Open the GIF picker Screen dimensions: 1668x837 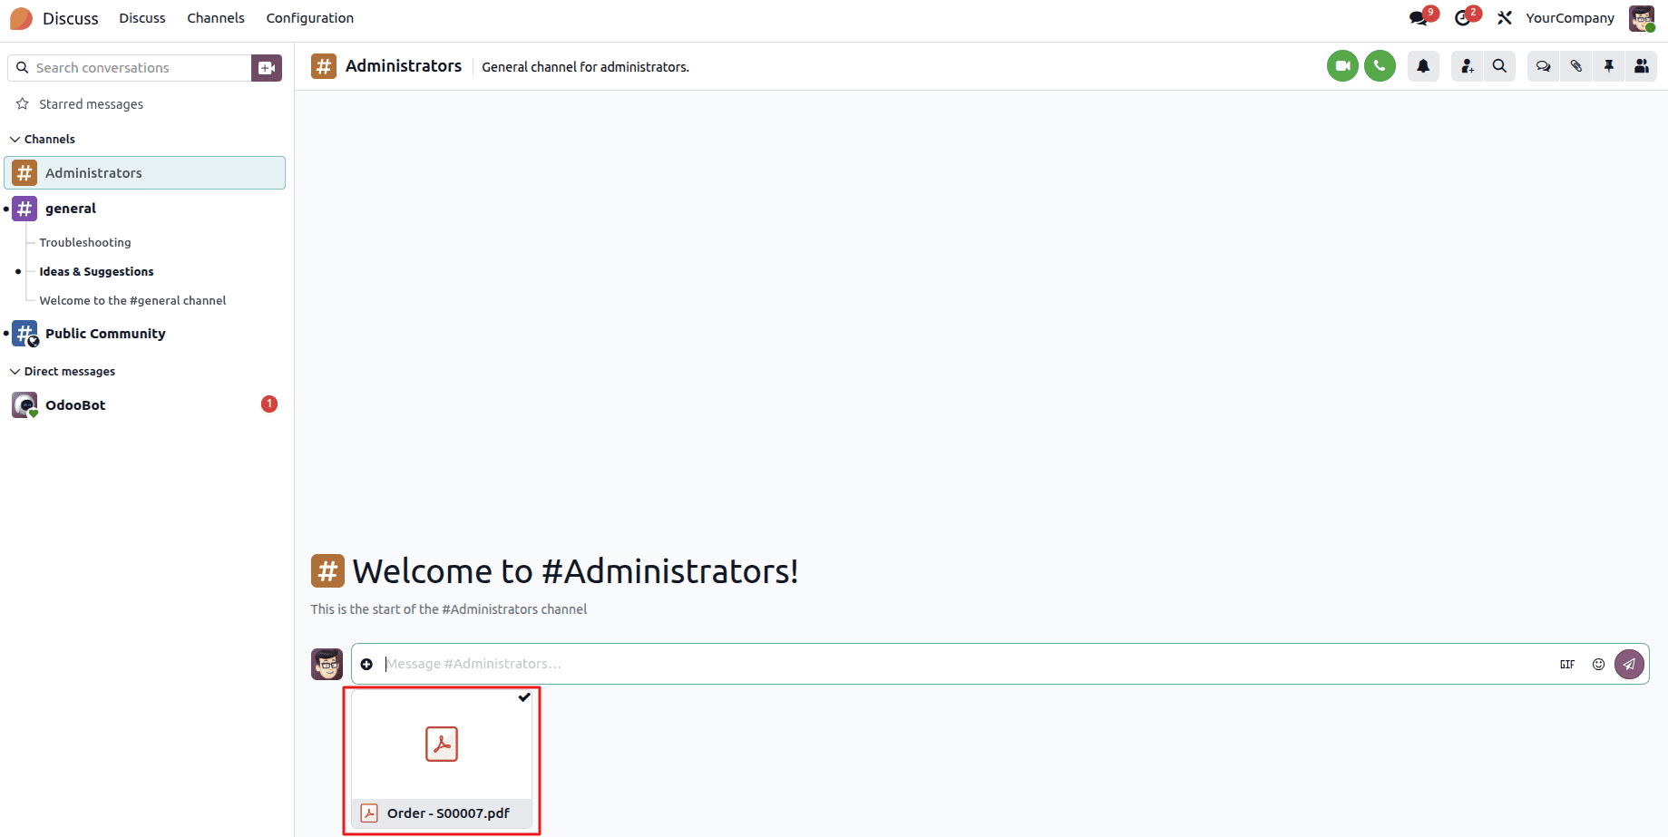[1567, 665]
